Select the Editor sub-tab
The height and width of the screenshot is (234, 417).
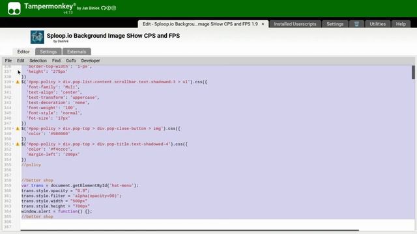pos(23,52)
